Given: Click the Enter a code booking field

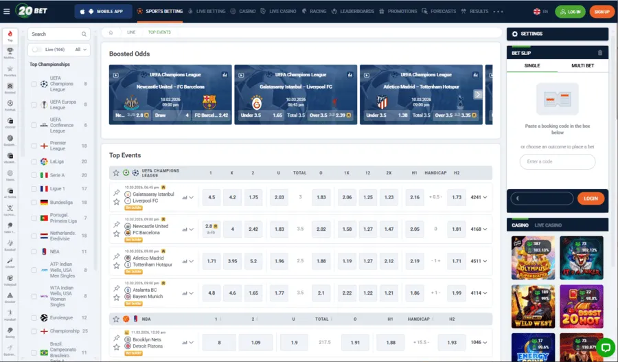Looking at the screenshot, I should pos(558,161).
